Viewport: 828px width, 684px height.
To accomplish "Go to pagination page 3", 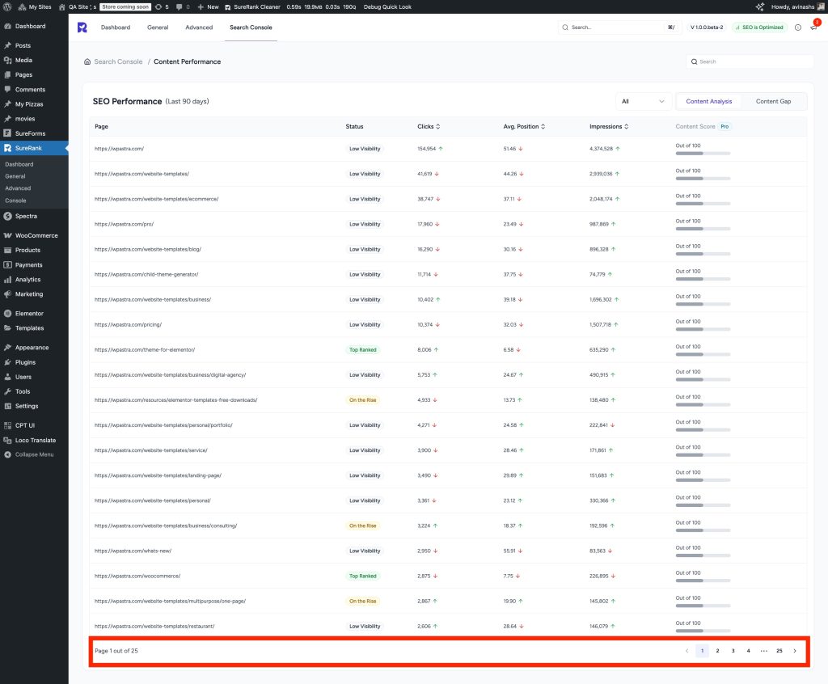I will pyautogui.click(x=733, y=651).
